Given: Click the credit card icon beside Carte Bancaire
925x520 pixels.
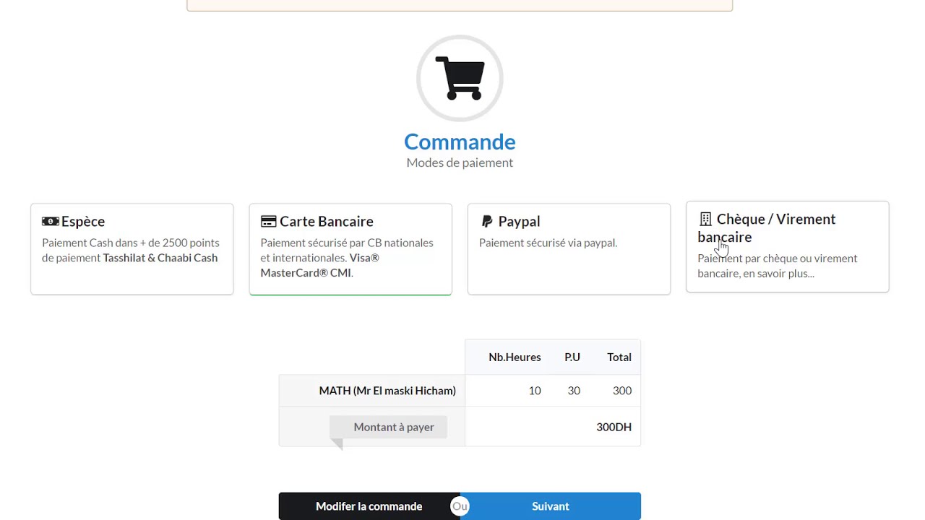Looking at the screenshot, I should (x=269, y=222).
